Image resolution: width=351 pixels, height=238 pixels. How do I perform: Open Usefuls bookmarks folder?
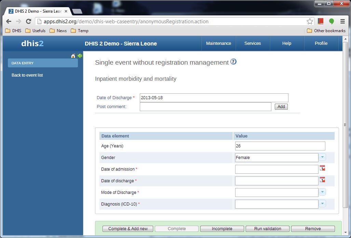35,31
